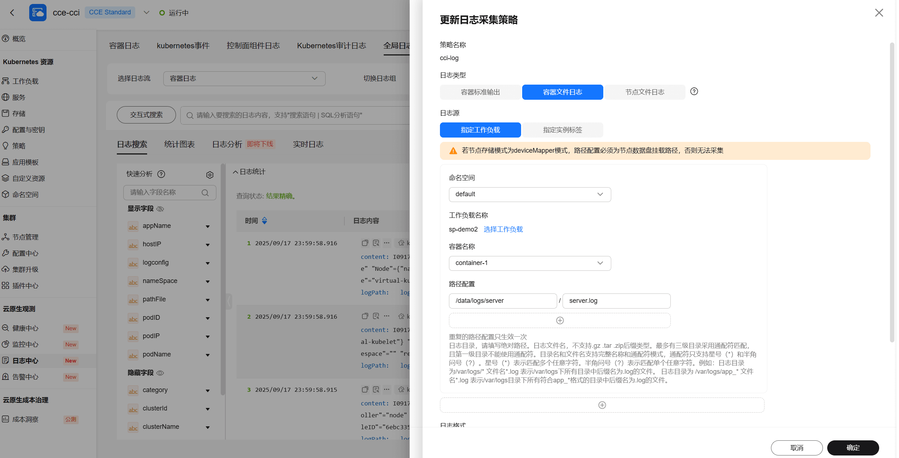Click the quick analysis help question icon
The image size is (899, 458).
161,174
